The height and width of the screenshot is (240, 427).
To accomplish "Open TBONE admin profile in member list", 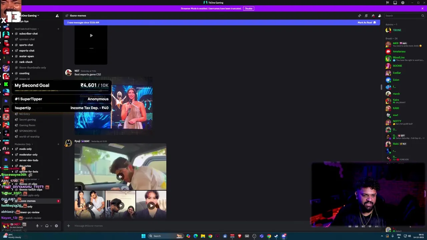I will pos(397,30).
